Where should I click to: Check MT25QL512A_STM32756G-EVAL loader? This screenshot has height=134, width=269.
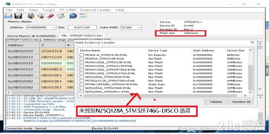82,81
